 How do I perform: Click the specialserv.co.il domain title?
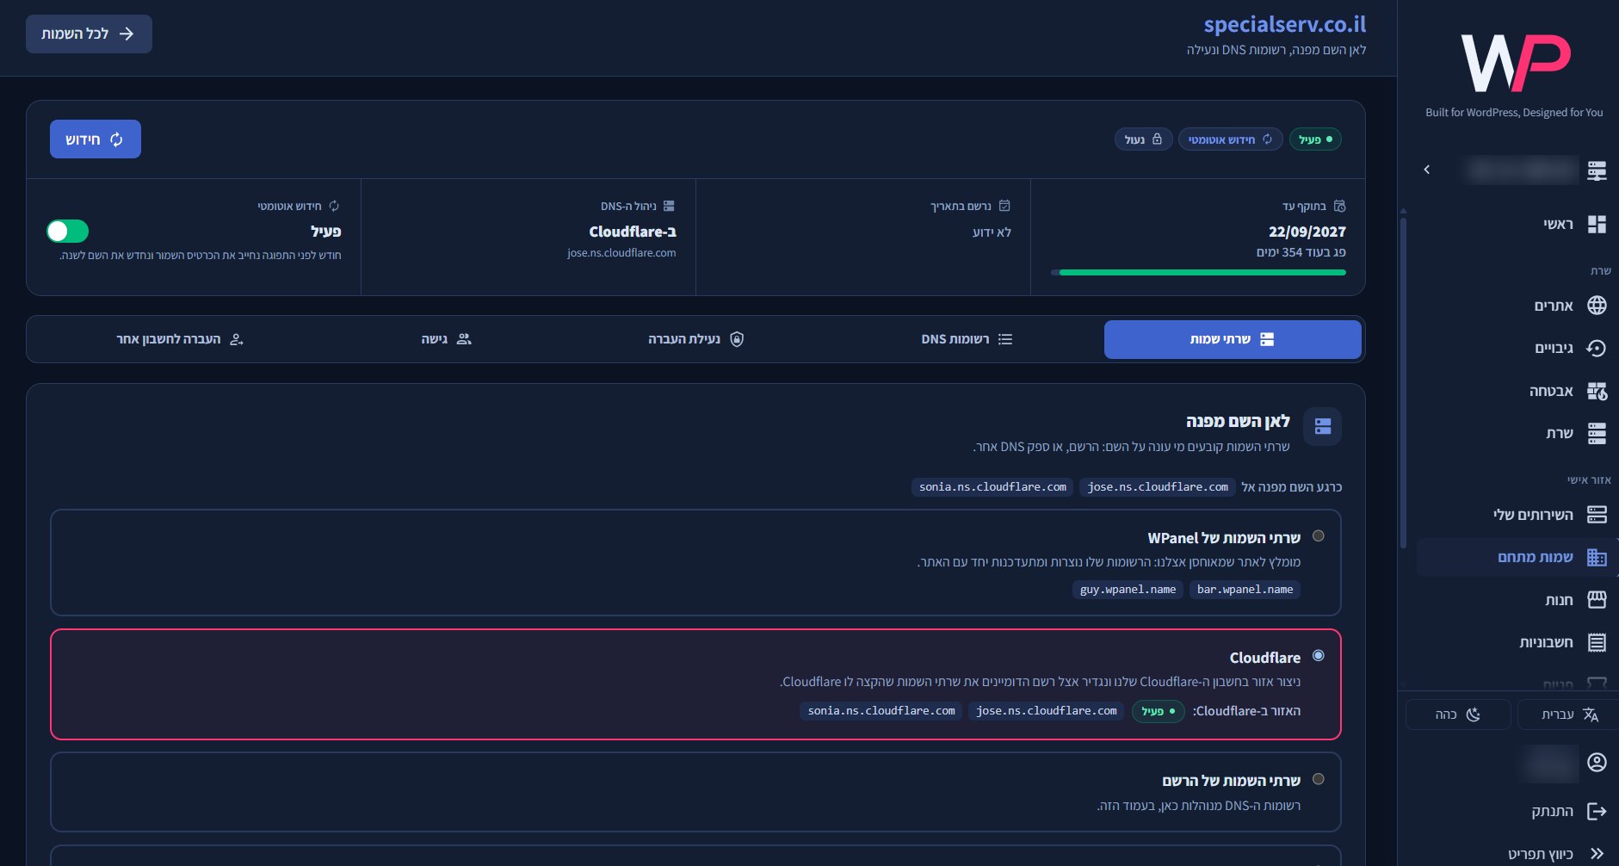click(x=1285, y=24)
